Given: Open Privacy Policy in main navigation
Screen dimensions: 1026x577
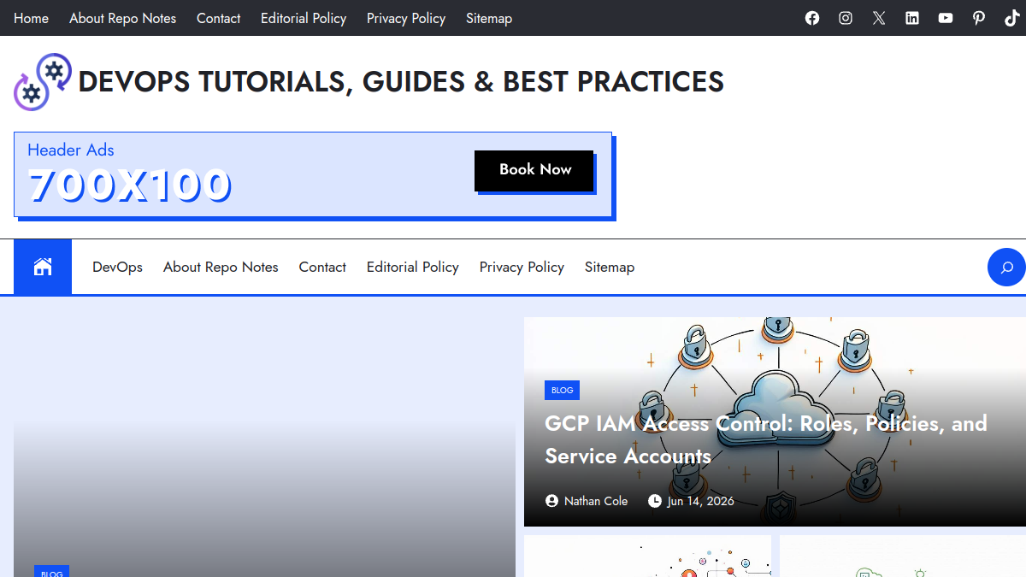Looking at the screenshot, I should 522,267.
